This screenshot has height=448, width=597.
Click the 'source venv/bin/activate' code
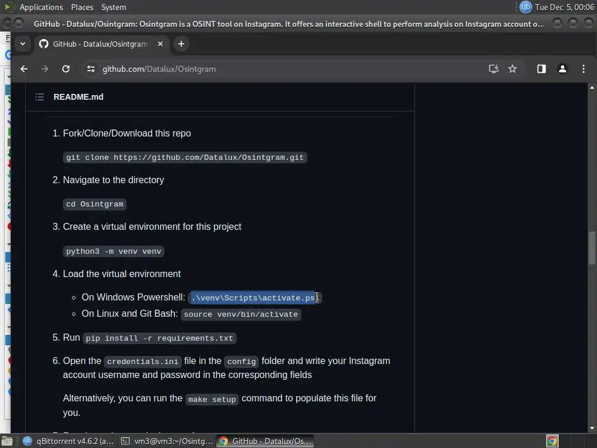pyautogui.click(x=241, y=314)
